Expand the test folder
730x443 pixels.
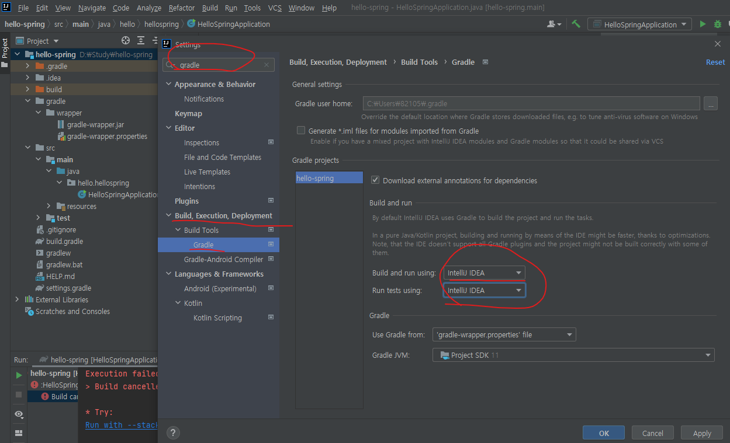coord(39,218)
